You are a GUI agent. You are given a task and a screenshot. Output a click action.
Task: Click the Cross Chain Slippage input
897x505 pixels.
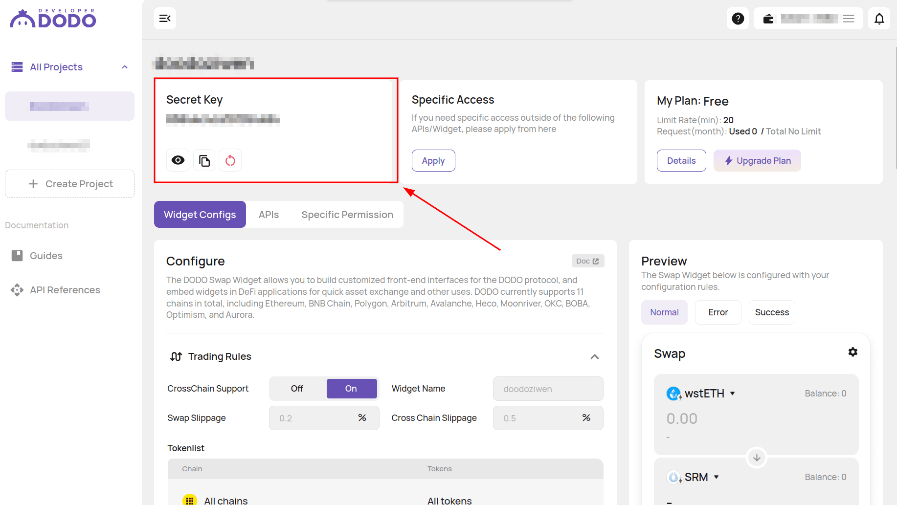[548, 418]
